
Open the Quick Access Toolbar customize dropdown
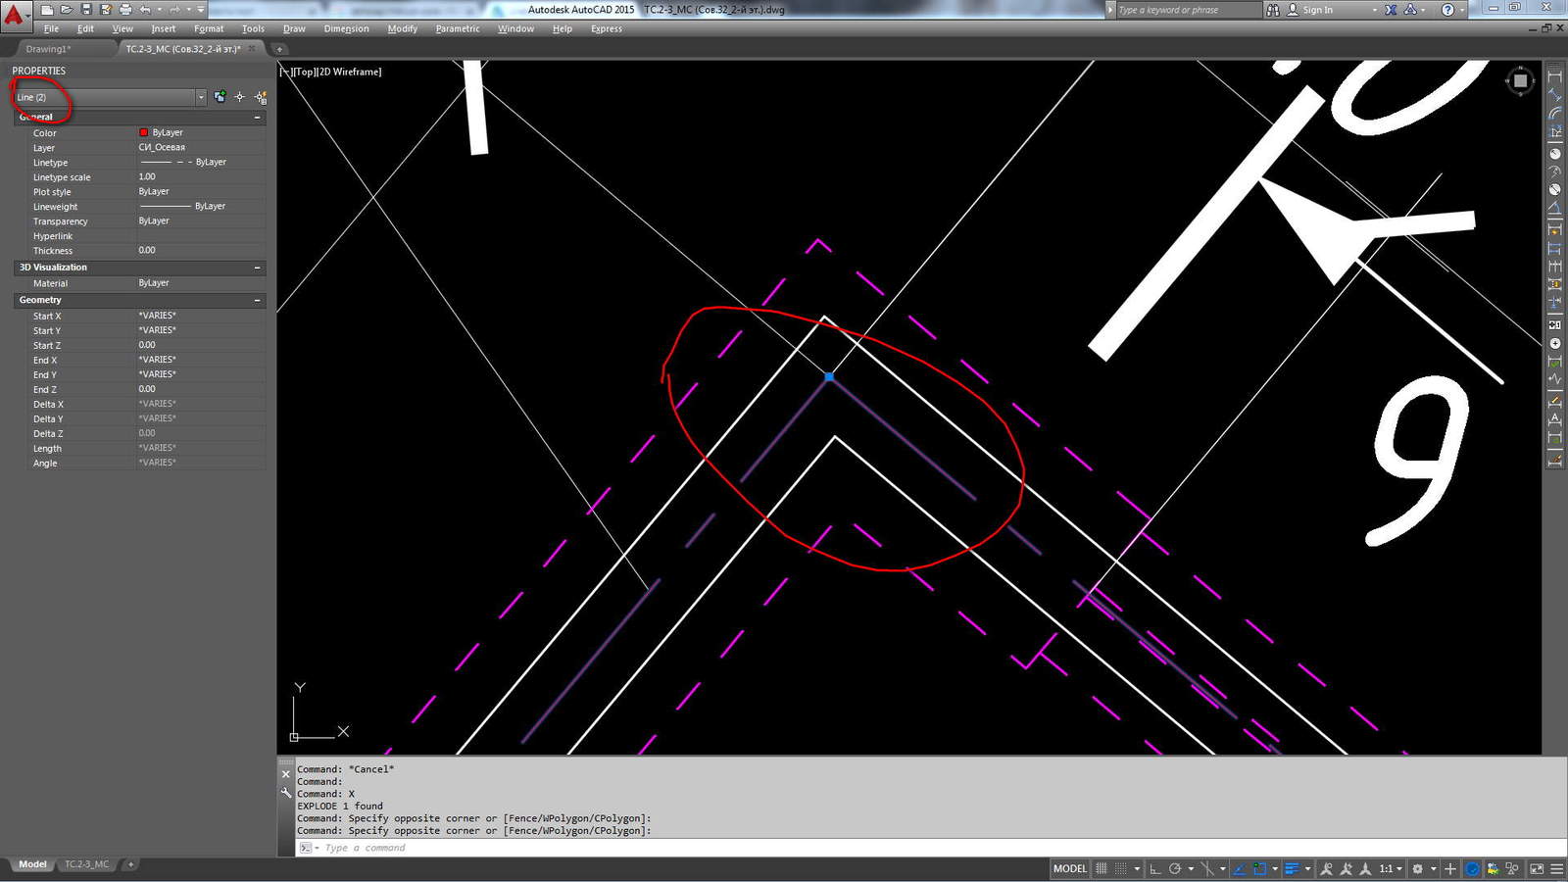(x=201, y=10)
